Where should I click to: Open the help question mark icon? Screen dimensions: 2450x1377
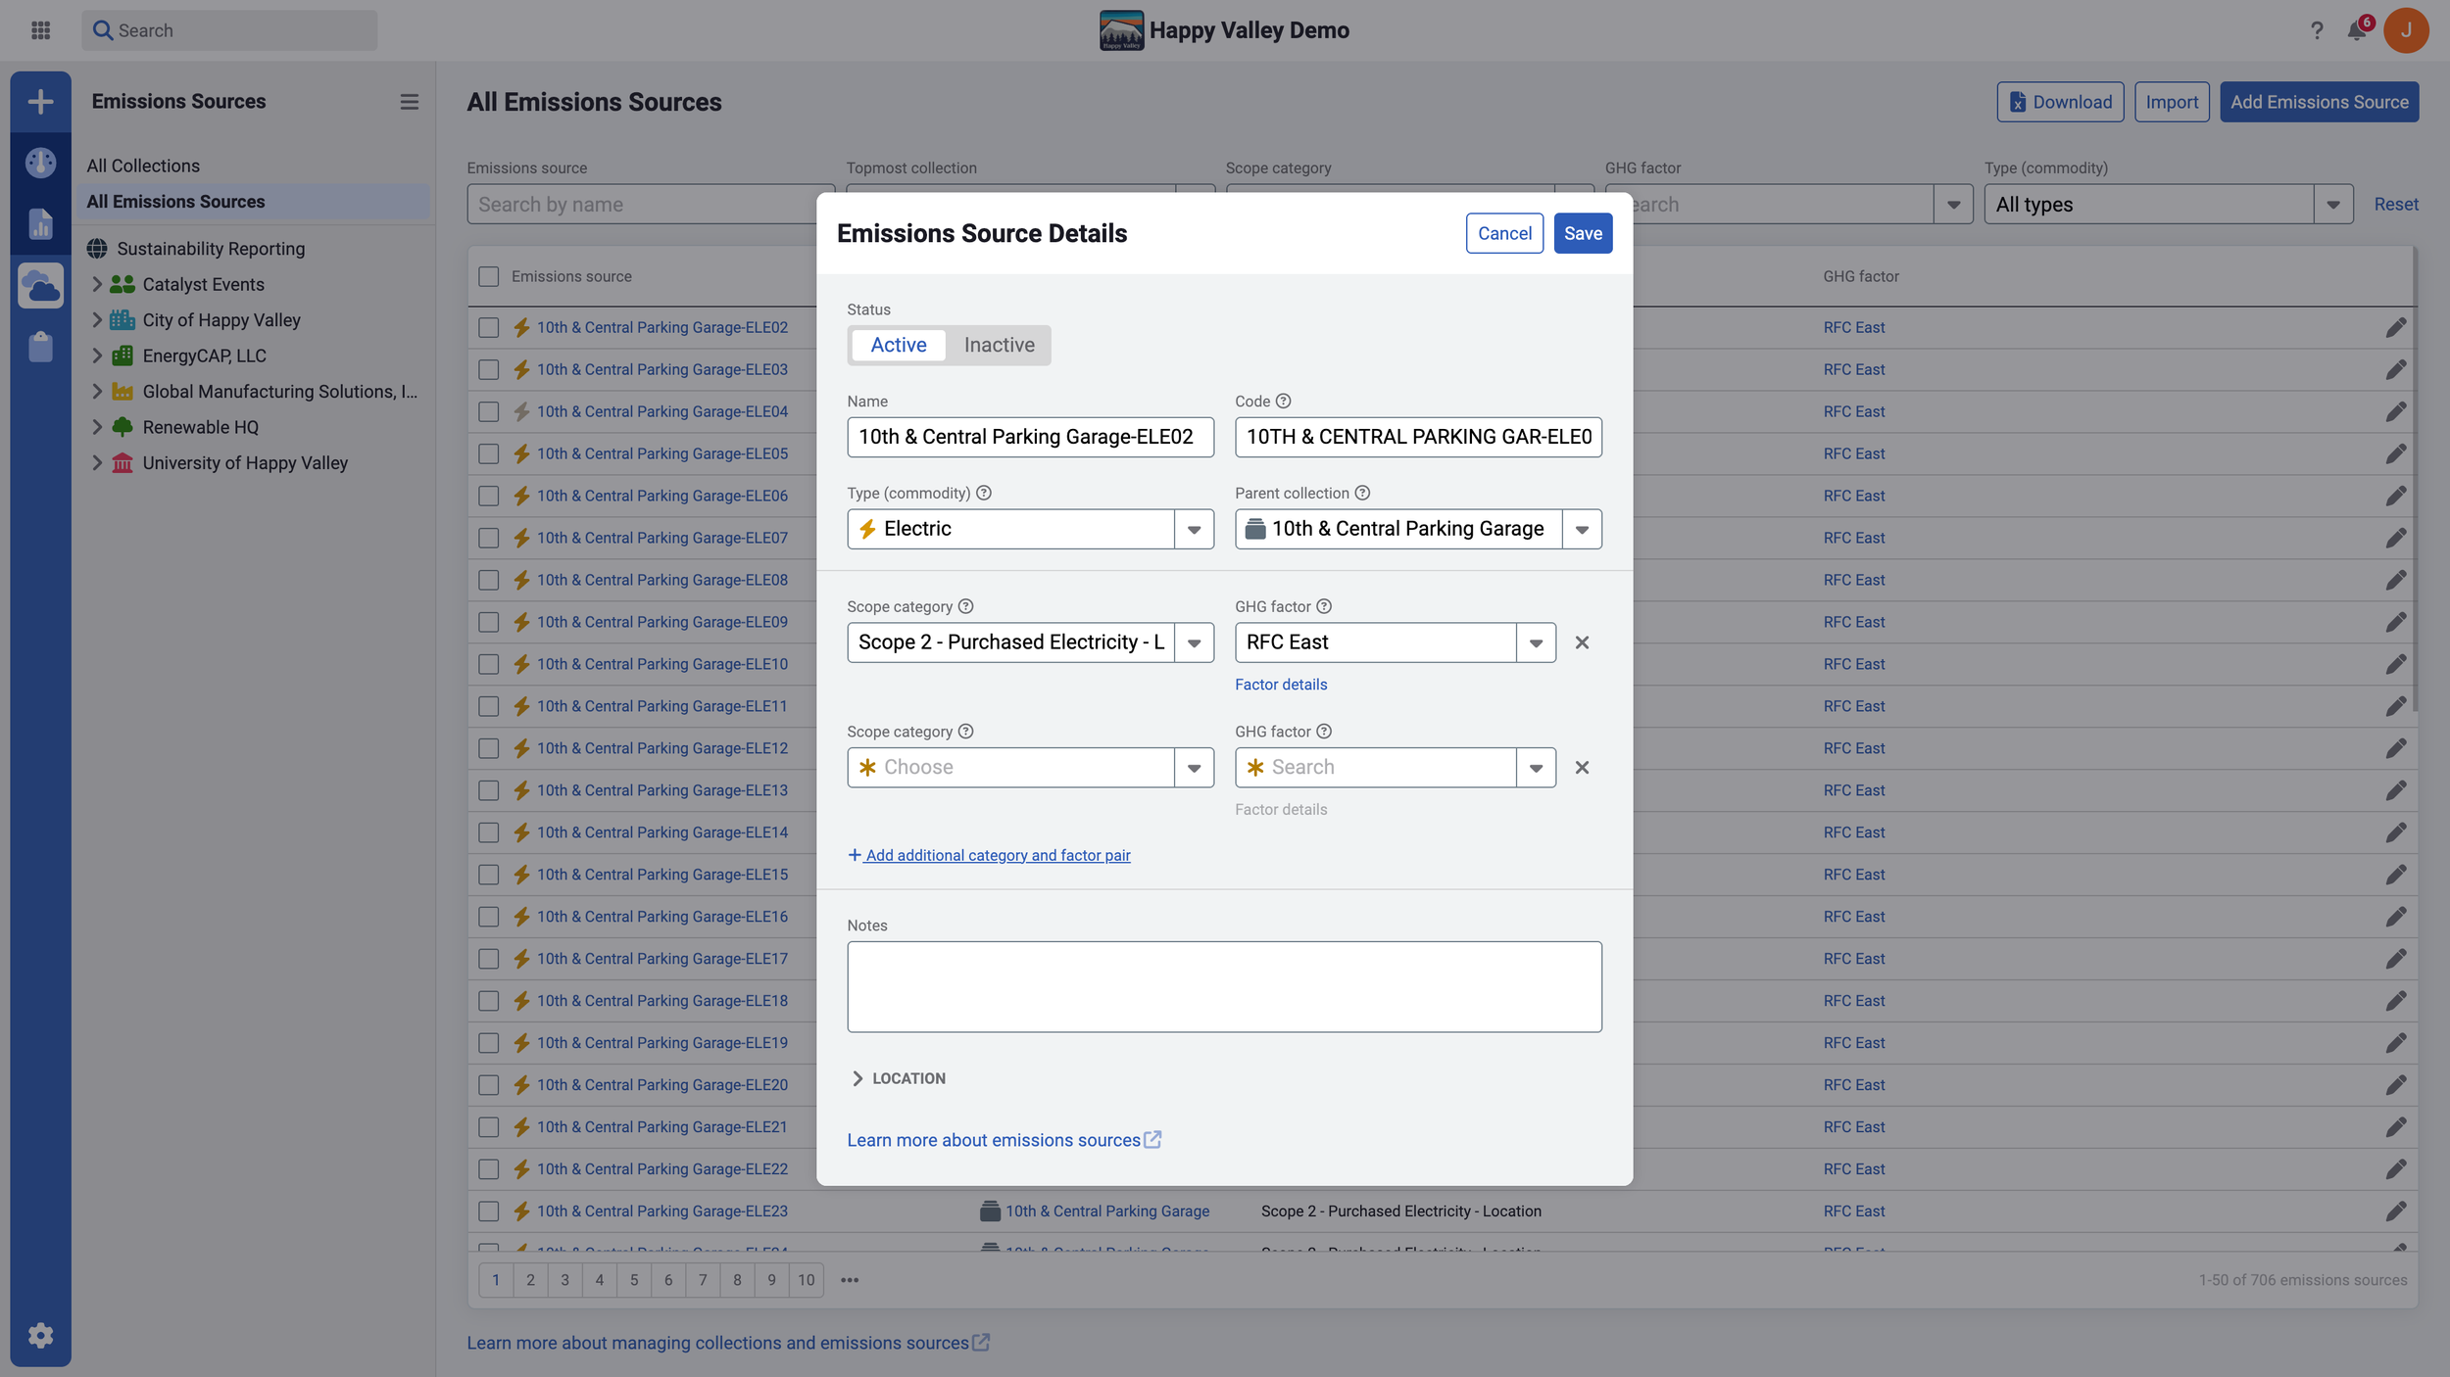coord(2316,30)
